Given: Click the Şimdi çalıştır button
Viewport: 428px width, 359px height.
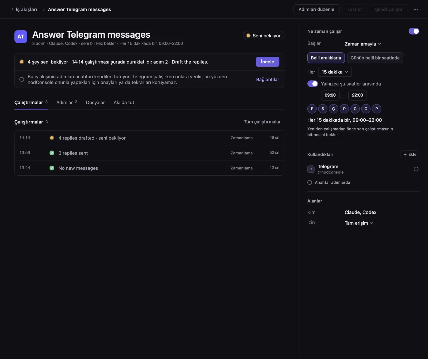Looking at the screenshot, I should point(389,9).
